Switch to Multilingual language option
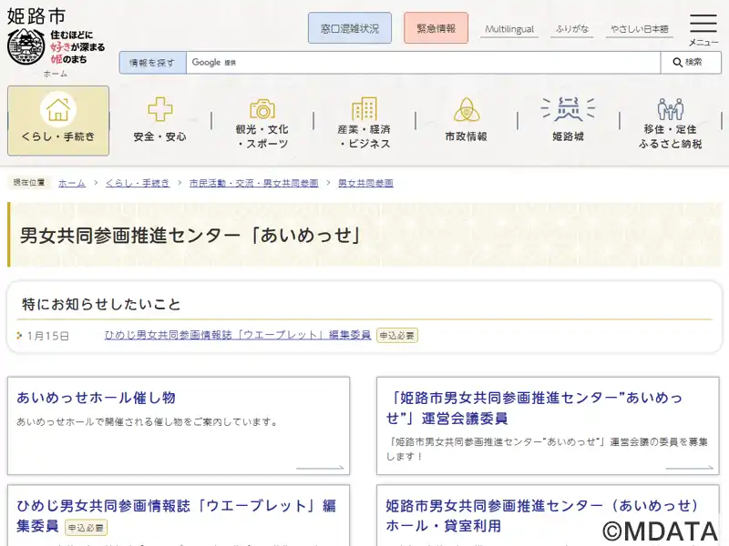729x546 pixels. [x=509, y=29]
